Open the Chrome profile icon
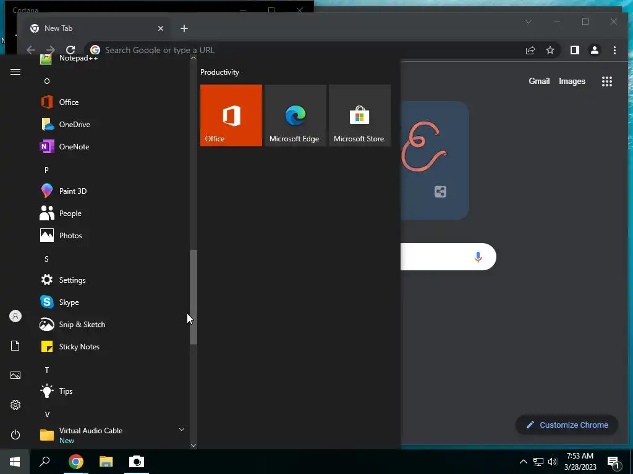 595,50
